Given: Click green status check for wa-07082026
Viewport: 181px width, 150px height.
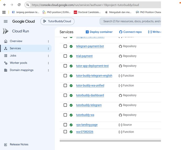Looking at the screenshot, I should point(71,132).
